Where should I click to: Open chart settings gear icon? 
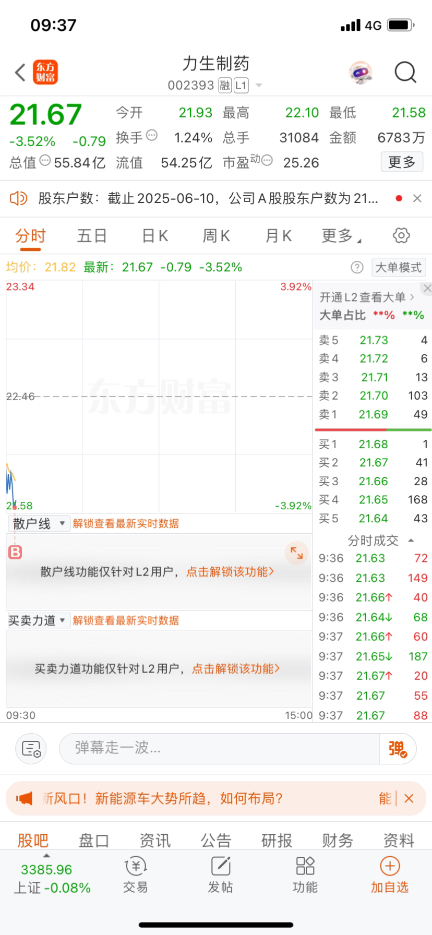click(401, 235)
